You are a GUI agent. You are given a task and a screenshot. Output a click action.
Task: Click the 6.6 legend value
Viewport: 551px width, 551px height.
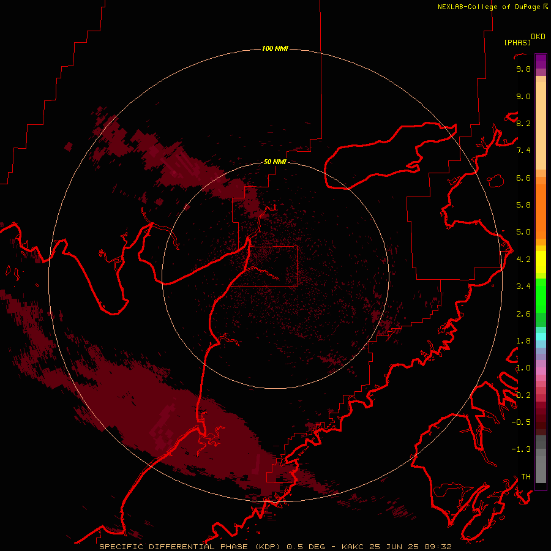pyautogui.click(x=523, y=178)
